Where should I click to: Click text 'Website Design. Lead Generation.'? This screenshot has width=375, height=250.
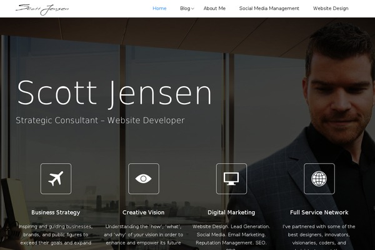[231, 226]
